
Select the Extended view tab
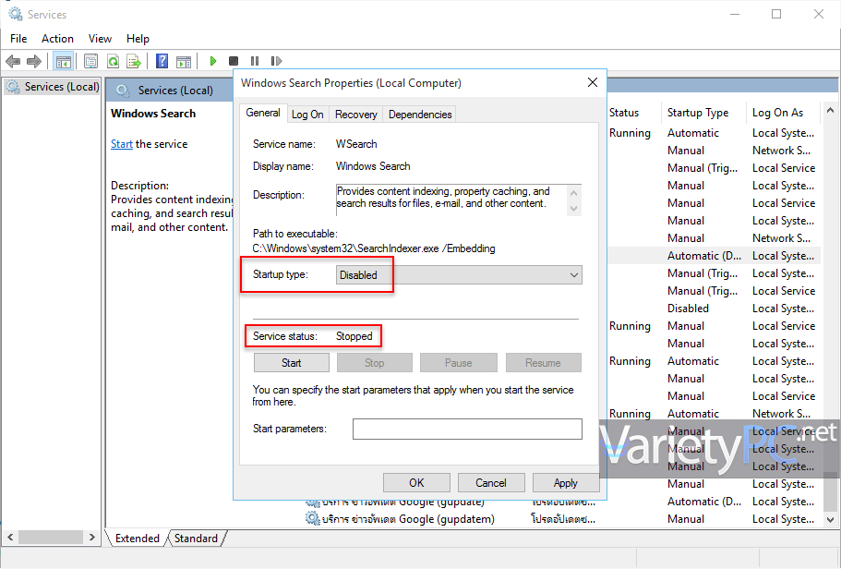[138, 539]
